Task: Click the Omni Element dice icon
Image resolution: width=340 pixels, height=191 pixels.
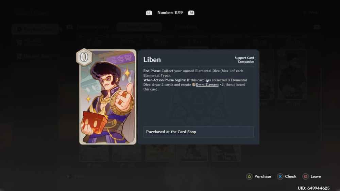Action: point(194,84)
